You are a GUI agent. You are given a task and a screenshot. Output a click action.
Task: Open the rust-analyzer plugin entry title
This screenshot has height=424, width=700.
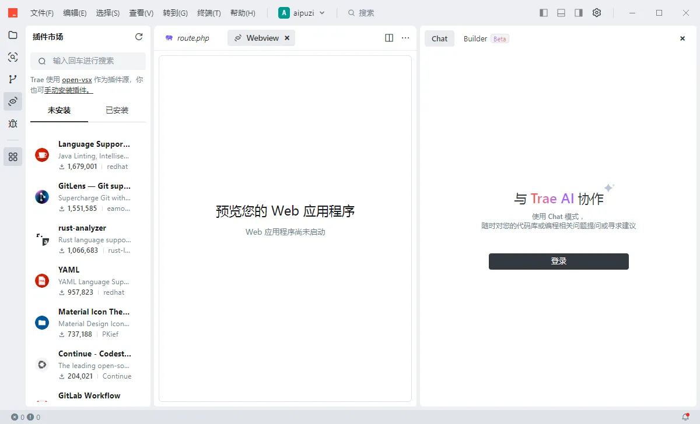(82, 228)
